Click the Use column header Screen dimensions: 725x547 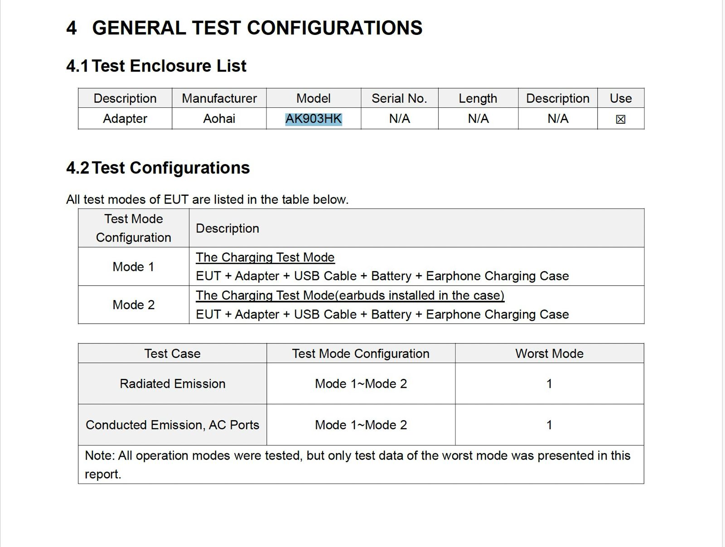pyautogui.click(x=620, y=98)
